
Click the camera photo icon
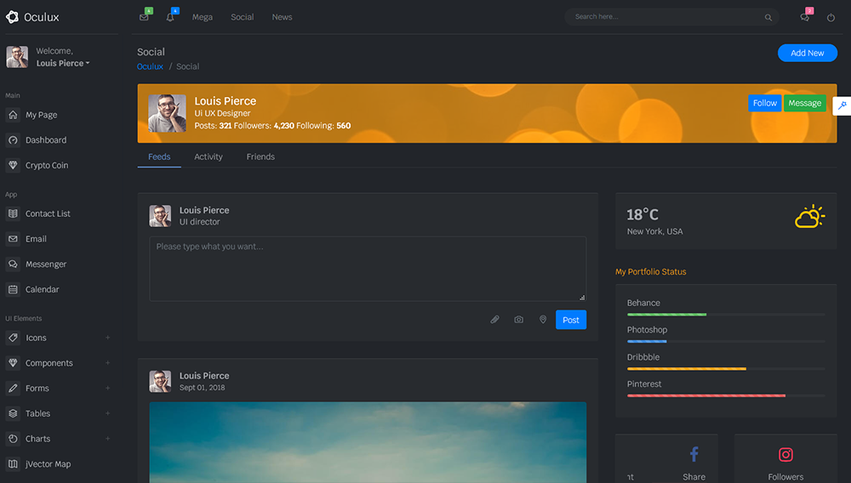pyautogui.click(x=518, y=320)
